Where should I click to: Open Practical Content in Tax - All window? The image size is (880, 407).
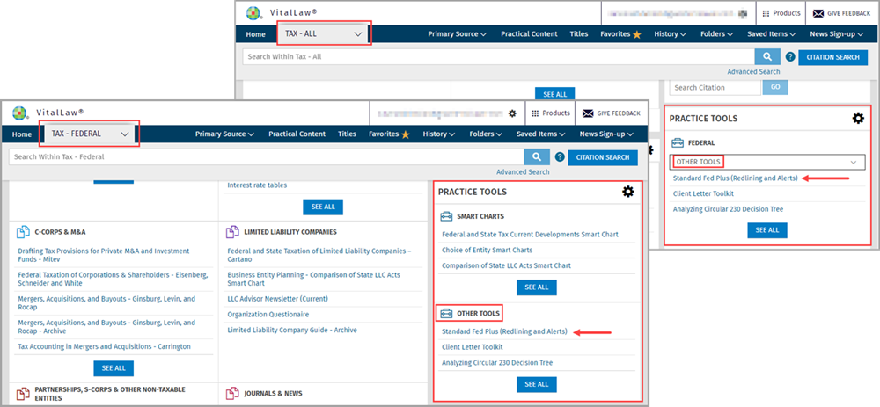click(x=529, y=34)
